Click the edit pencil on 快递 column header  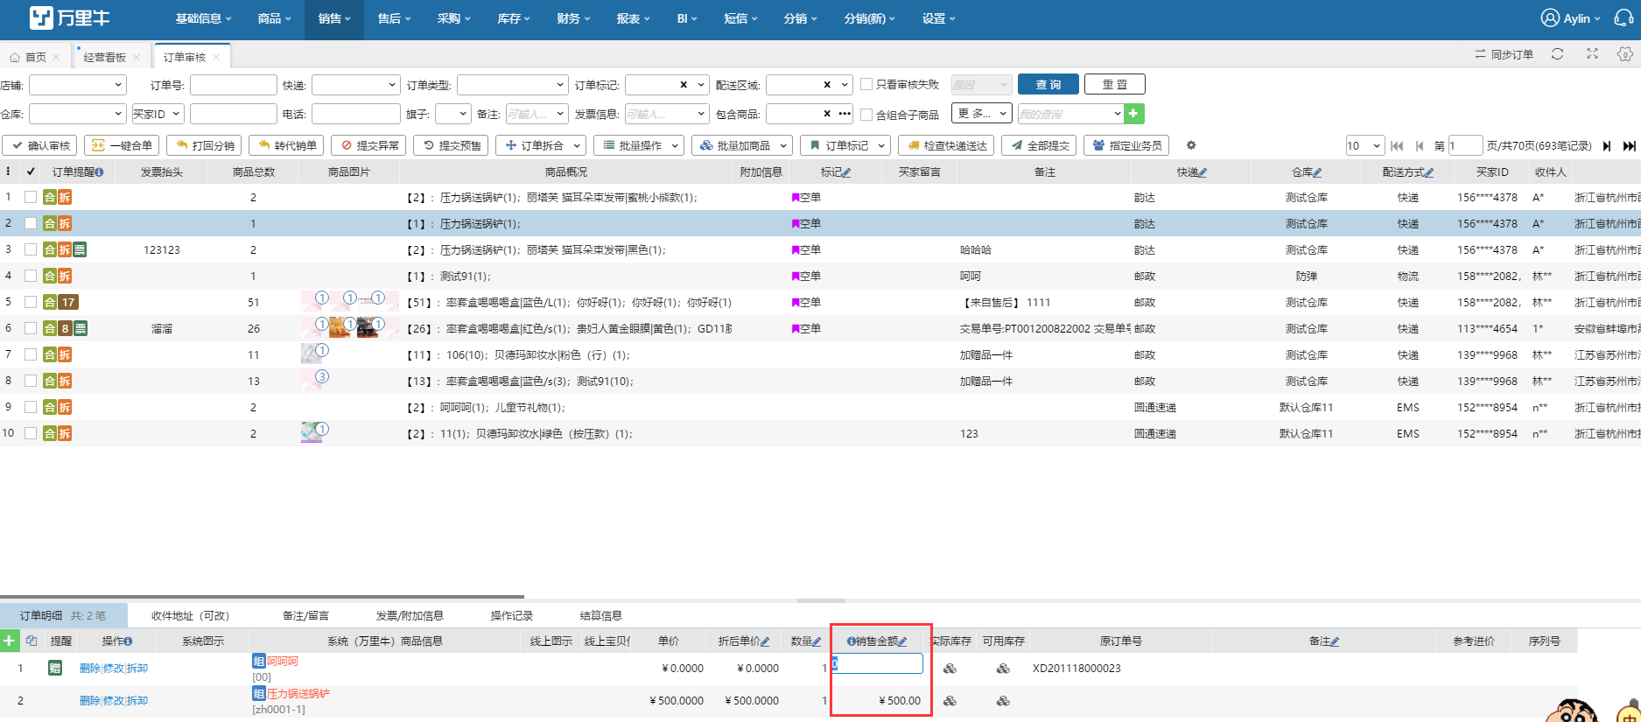tap(1203, 172)
